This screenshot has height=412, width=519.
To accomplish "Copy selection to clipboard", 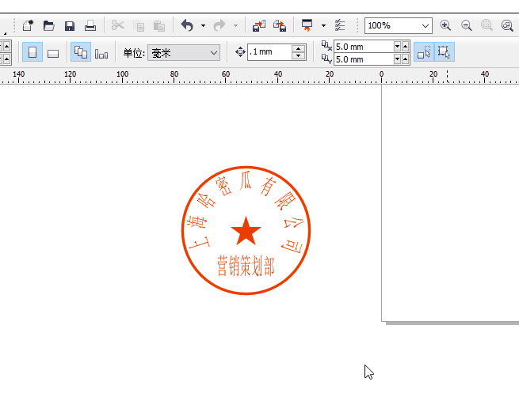I will (139, 26).
